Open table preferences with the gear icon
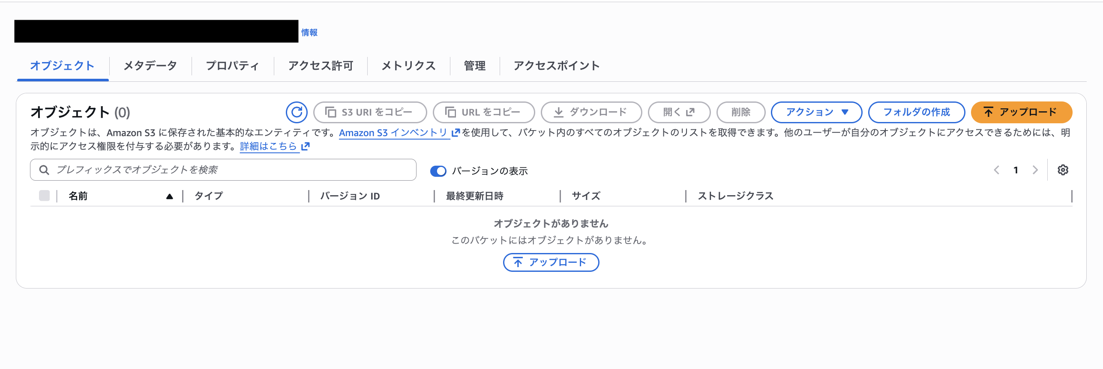Image resolution: width=1103 pixels, height=369 pixels. [x=1062, y=170]
